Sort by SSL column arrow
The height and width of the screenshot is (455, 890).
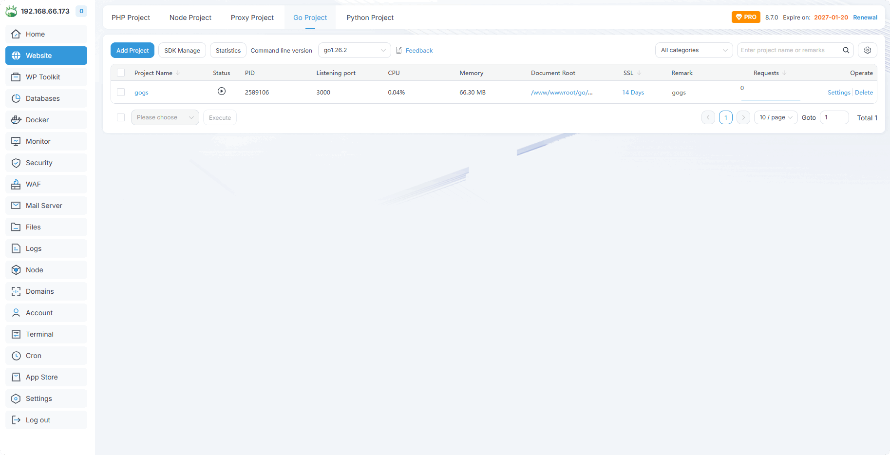click(639, 73)
